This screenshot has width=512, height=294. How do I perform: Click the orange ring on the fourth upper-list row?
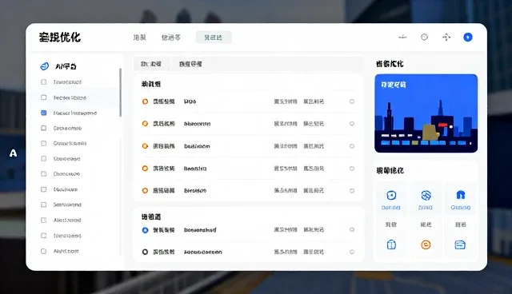(x=145, y=169)
